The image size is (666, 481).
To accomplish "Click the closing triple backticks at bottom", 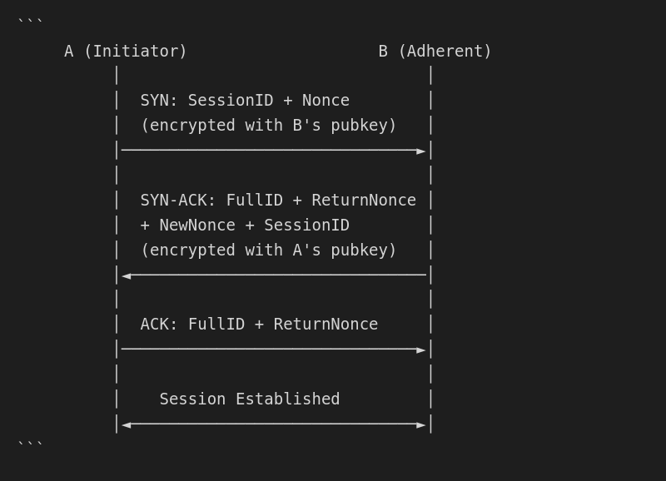I will tap(30, 445).
